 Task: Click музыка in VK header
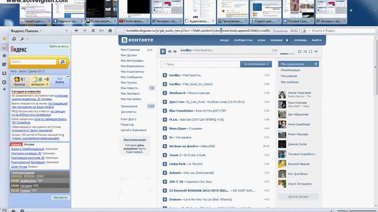[x=276, y=40]
